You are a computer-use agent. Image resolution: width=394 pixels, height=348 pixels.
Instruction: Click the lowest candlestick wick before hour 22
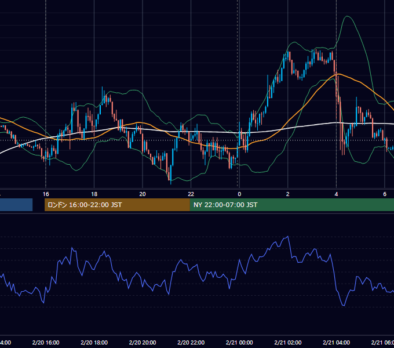point(171,182)
